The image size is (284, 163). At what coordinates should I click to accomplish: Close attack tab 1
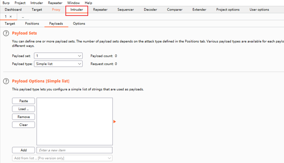pyautogui.click(x=11, y=16)
